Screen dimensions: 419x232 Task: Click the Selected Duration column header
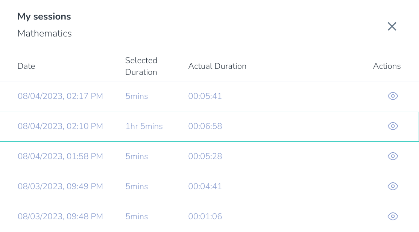pyautogui.click(x=141, y=66)
